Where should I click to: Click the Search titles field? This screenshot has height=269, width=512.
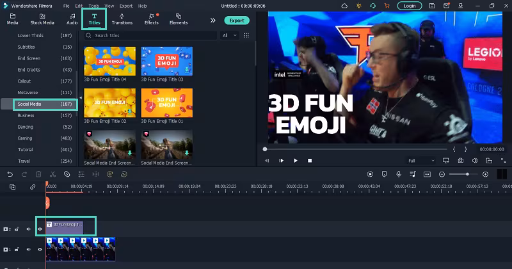click(150, 35)
